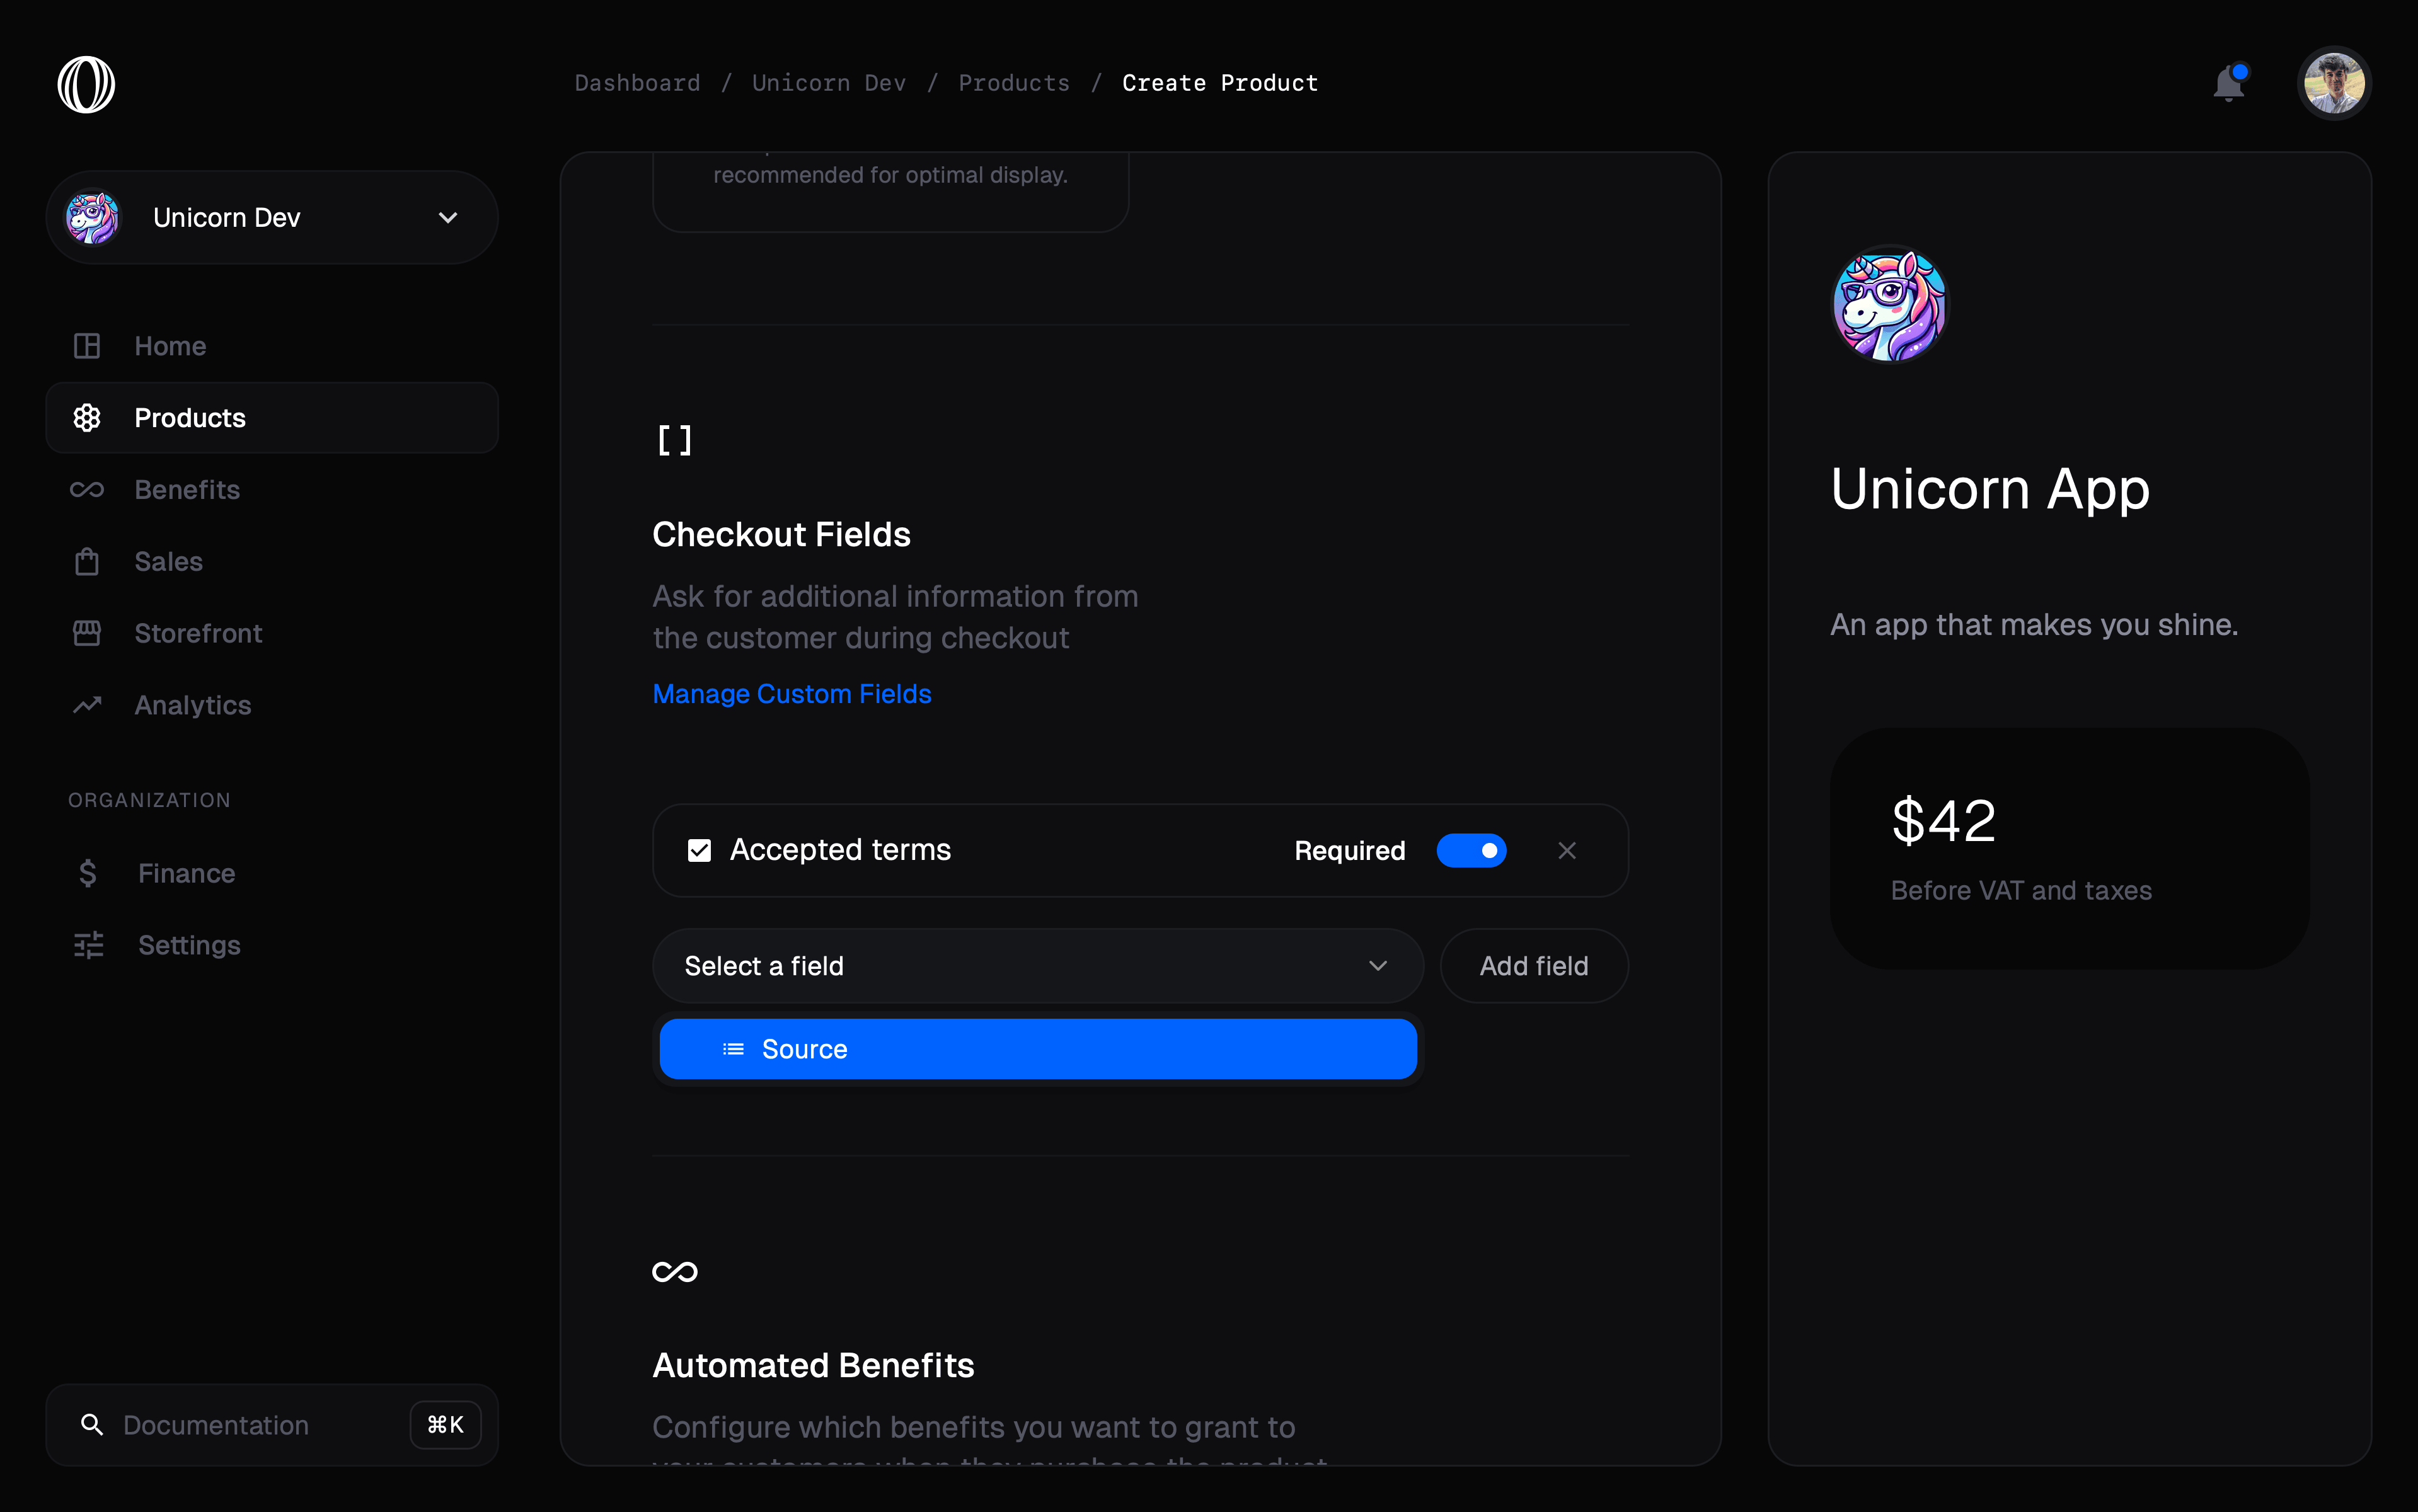This screenshot has width=2418, height=1512.
Task: Click the Analytics trend line icon
Action: click(87, 706)
